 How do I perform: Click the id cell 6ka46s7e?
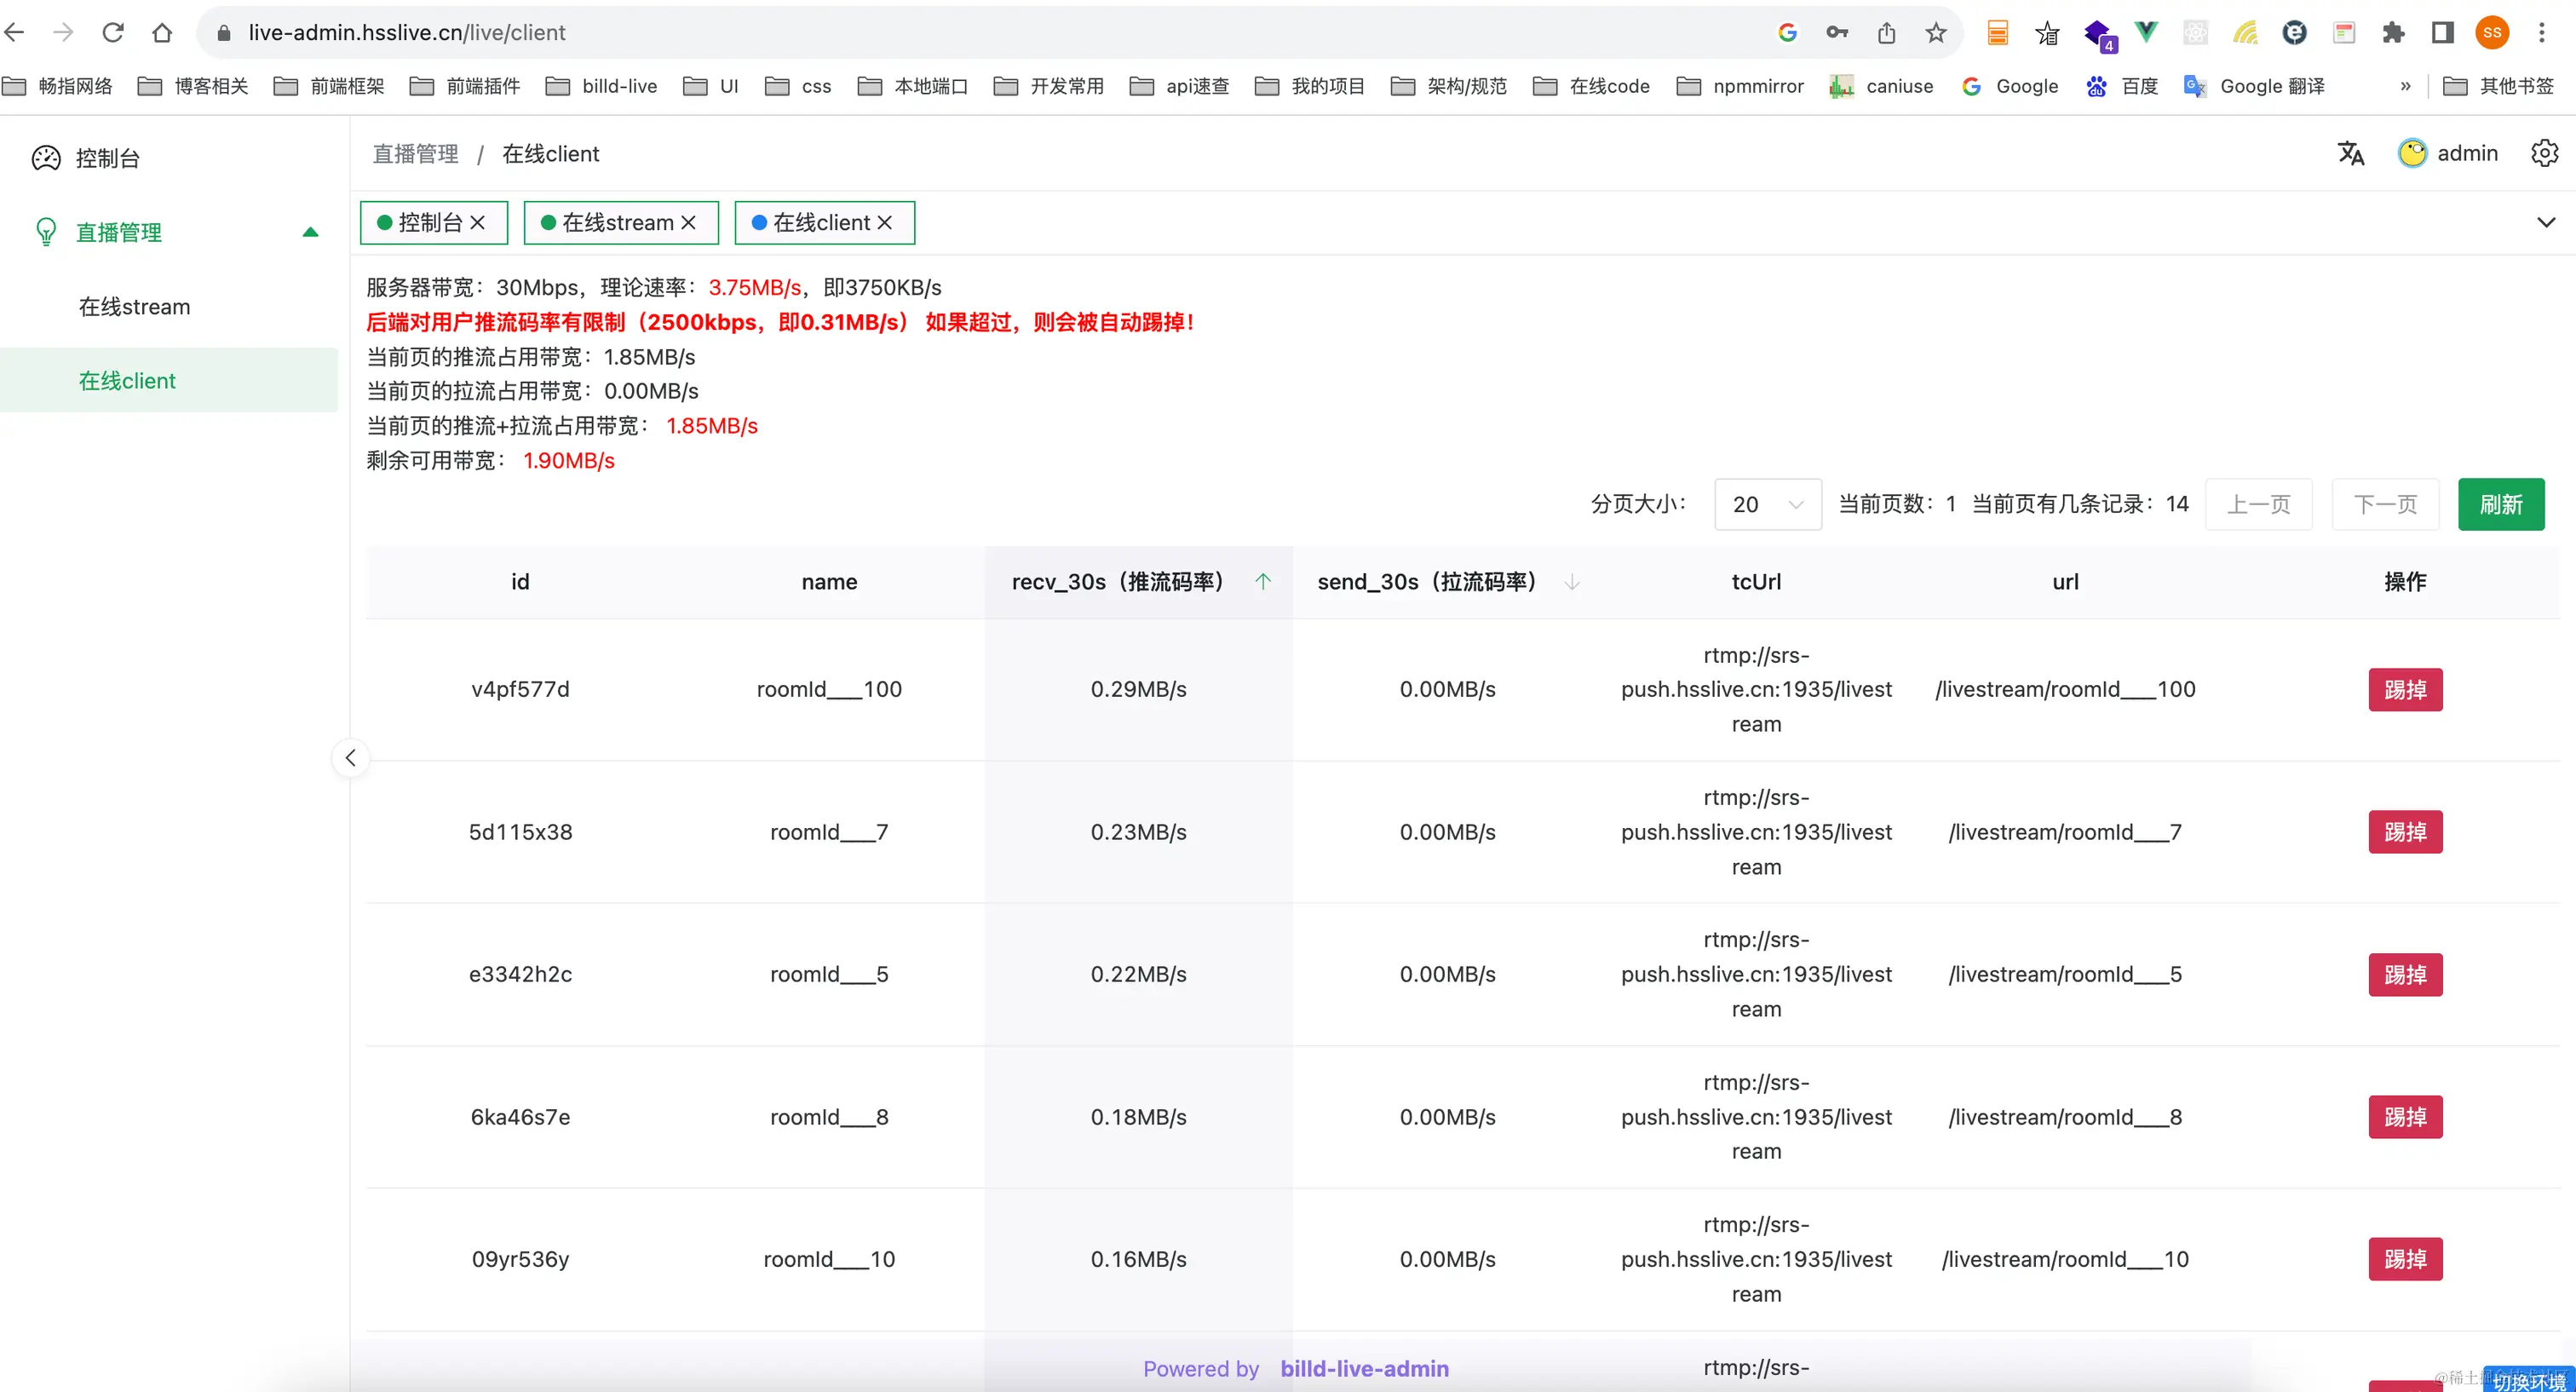click(x=520, y=1117)
